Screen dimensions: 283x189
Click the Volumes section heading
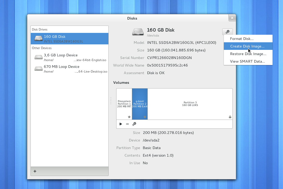click(121, 82)
